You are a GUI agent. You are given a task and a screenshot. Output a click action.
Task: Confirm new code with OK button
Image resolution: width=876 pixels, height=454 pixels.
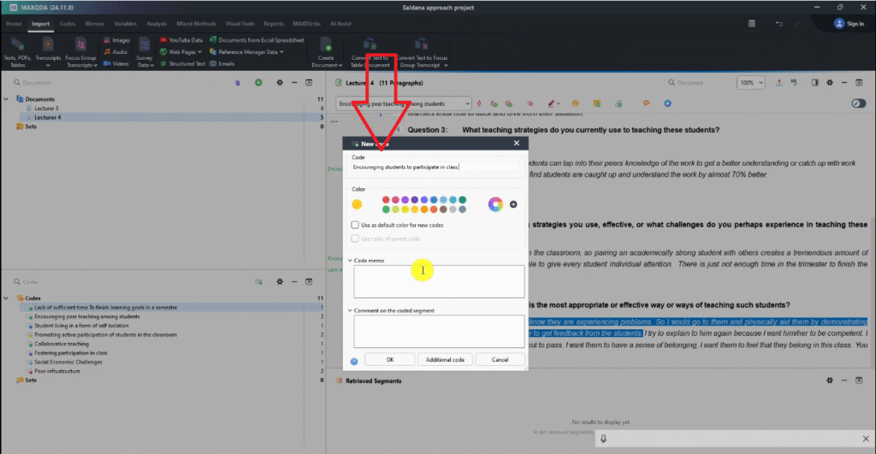click(390, 360)
